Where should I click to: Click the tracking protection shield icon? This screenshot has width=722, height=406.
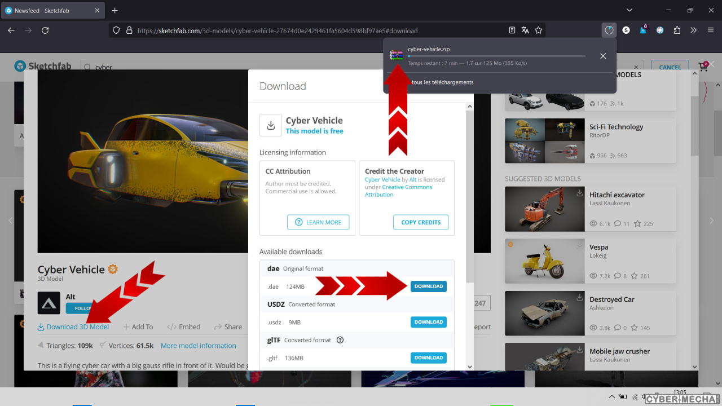[x=117, y=30]
